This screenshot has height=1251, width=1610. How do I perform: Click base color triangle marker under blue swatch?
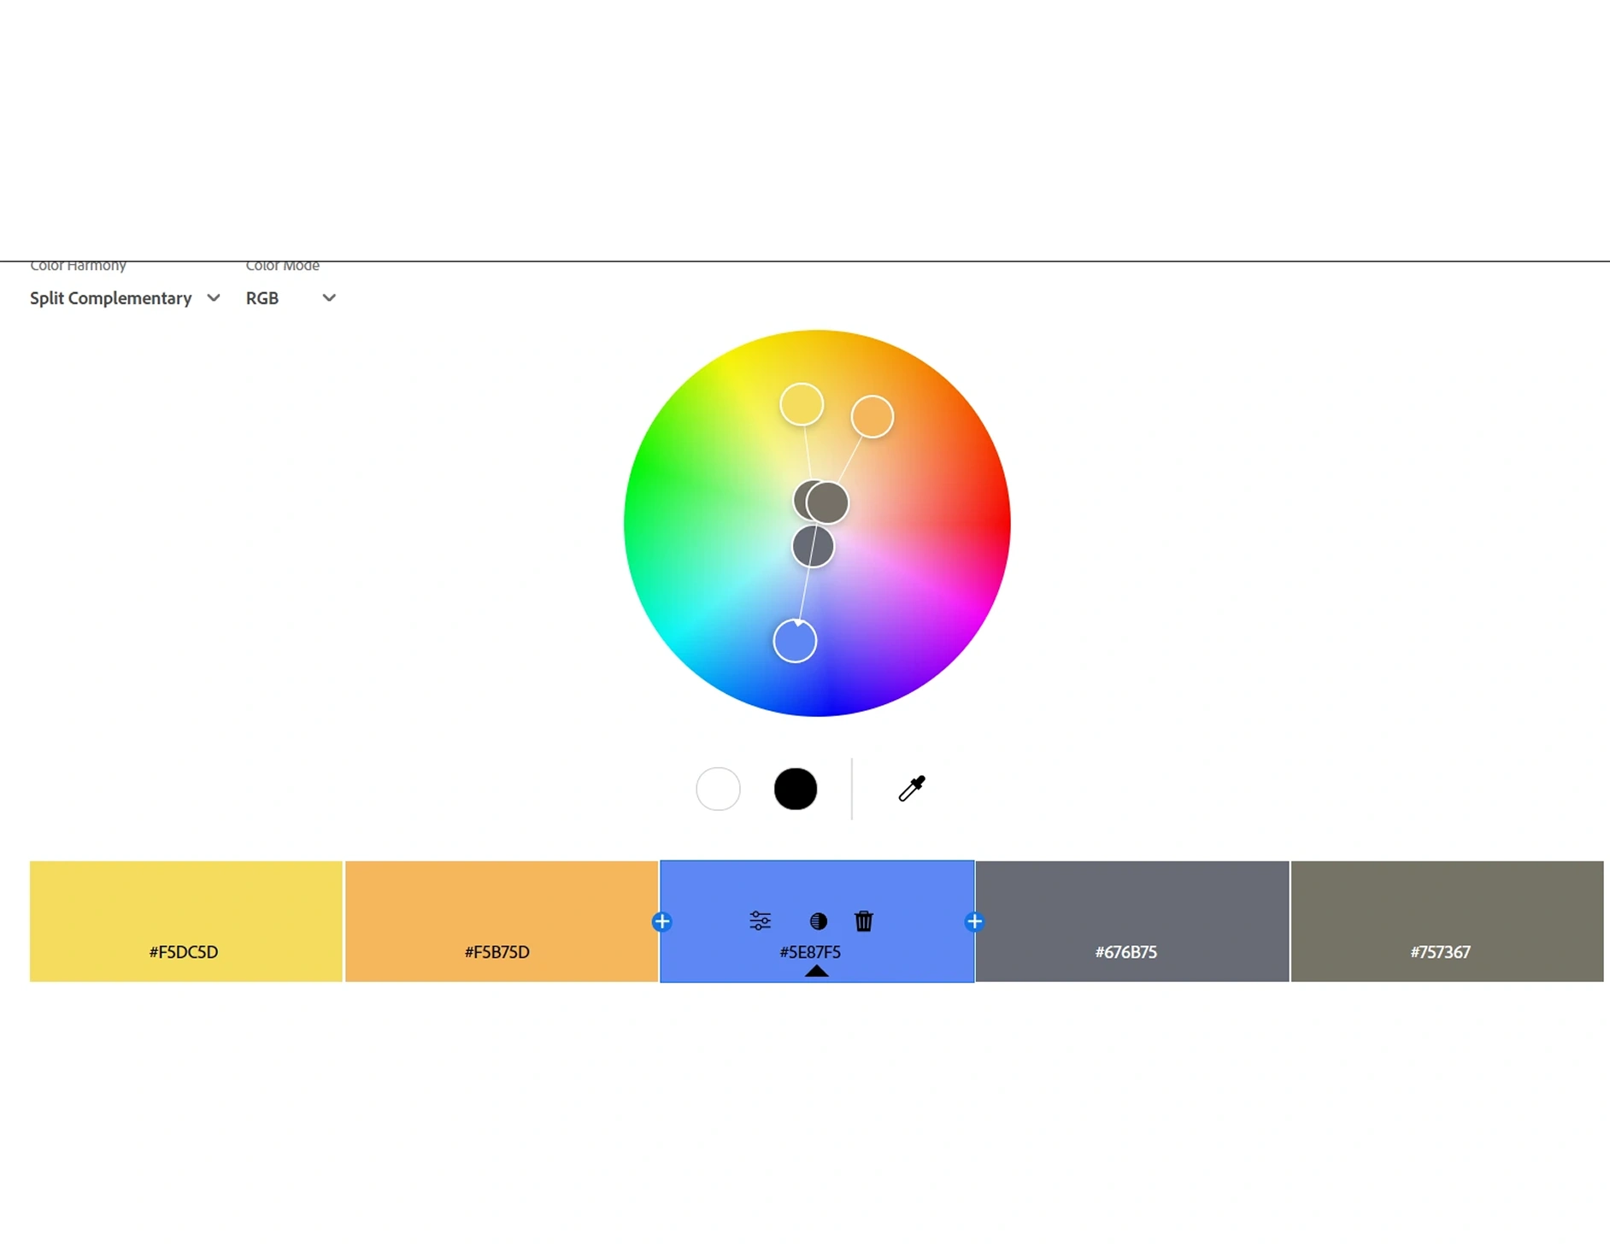click(x=817, y=971)
